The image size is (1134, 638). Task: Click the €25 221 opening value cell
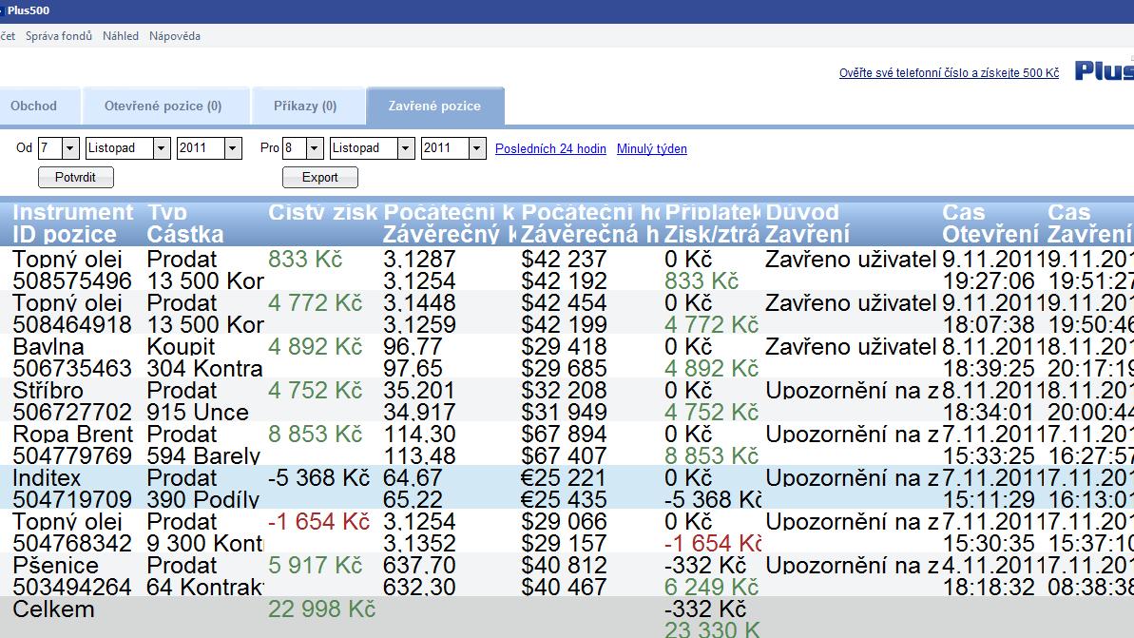point(564,478)
